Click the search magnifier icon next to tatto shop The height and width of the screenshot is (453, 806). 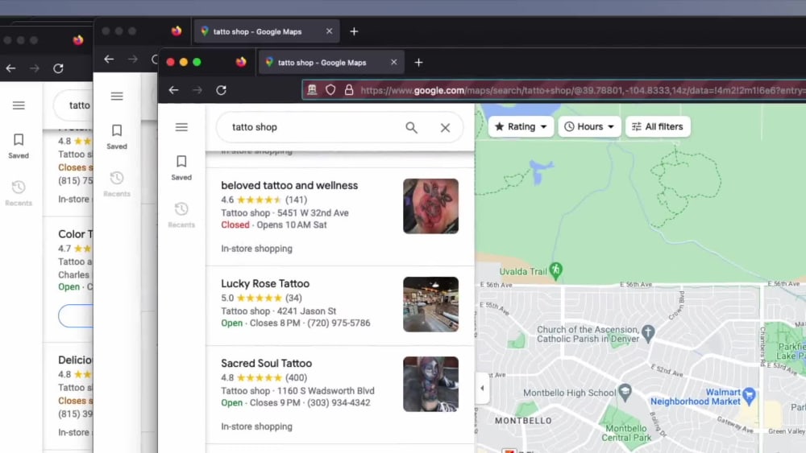point(411,127)
